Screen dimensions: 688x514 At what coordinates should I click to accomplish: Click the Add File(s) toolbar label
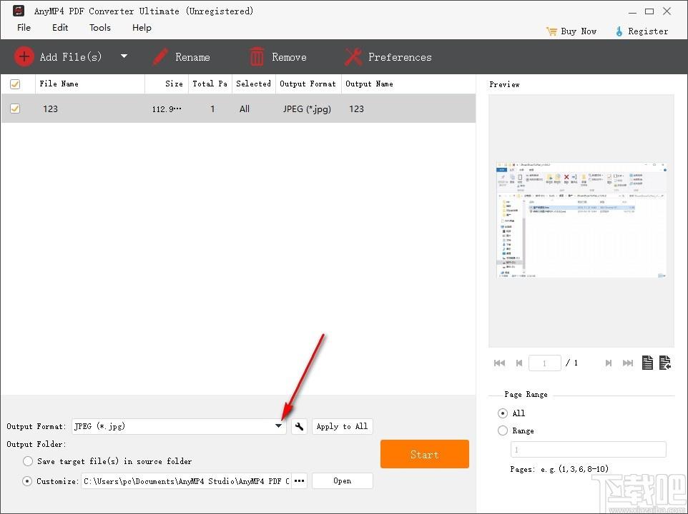click(71, 57)
